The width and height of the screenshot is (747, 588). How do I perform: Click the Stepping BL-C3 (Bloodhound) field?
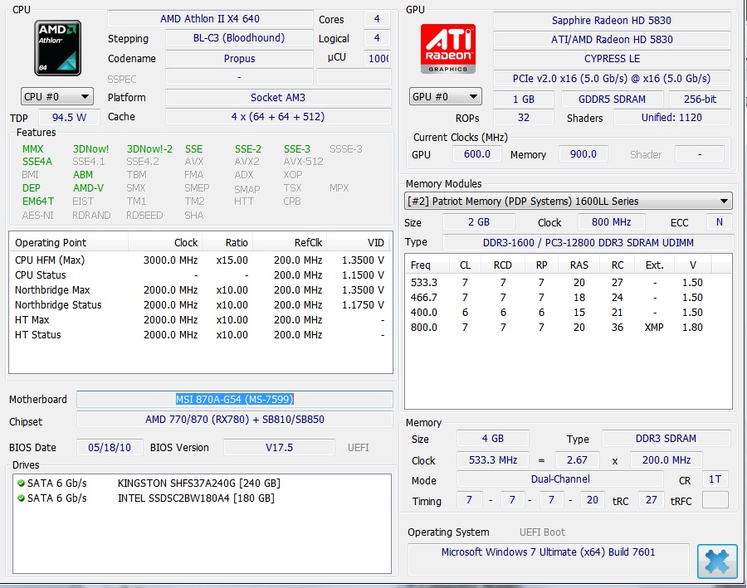pyautogui.click(x=239, y=38)
